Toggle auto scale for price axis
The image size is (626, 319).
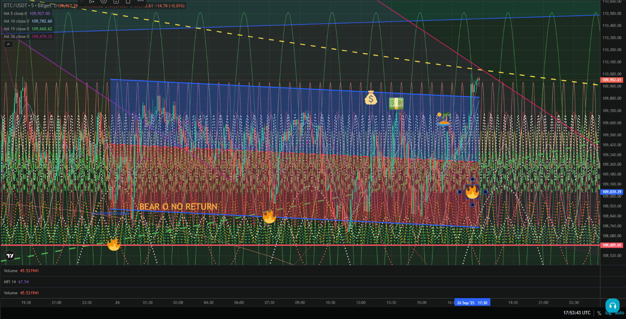point(619,313)
